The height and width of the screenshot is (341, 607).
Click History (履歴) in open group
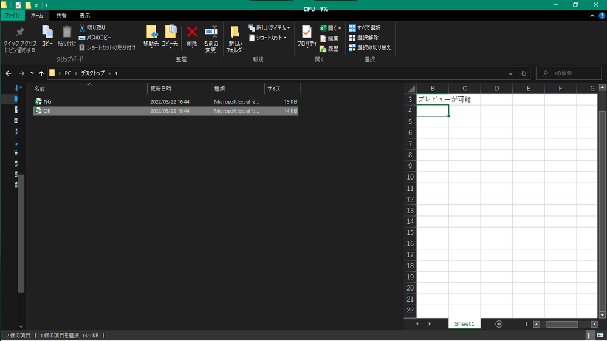(x=329, y=49)
